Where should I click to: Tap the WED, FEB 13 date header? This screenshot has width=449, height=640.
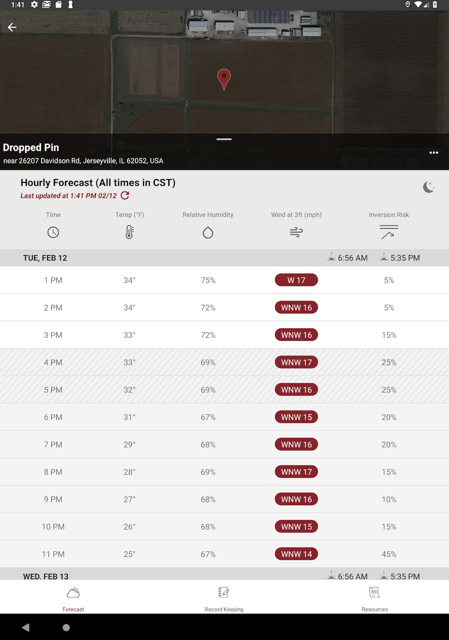point(46,576)
